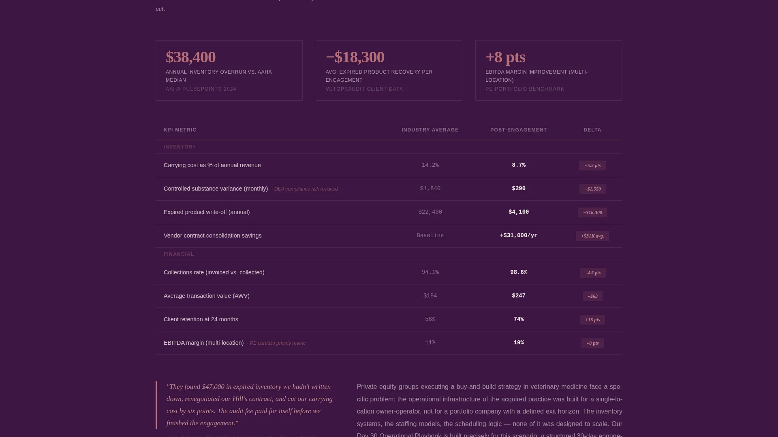The image size is (778, 437).
Task: Click the 8.7% post-engagement cell
Action: 519,165
